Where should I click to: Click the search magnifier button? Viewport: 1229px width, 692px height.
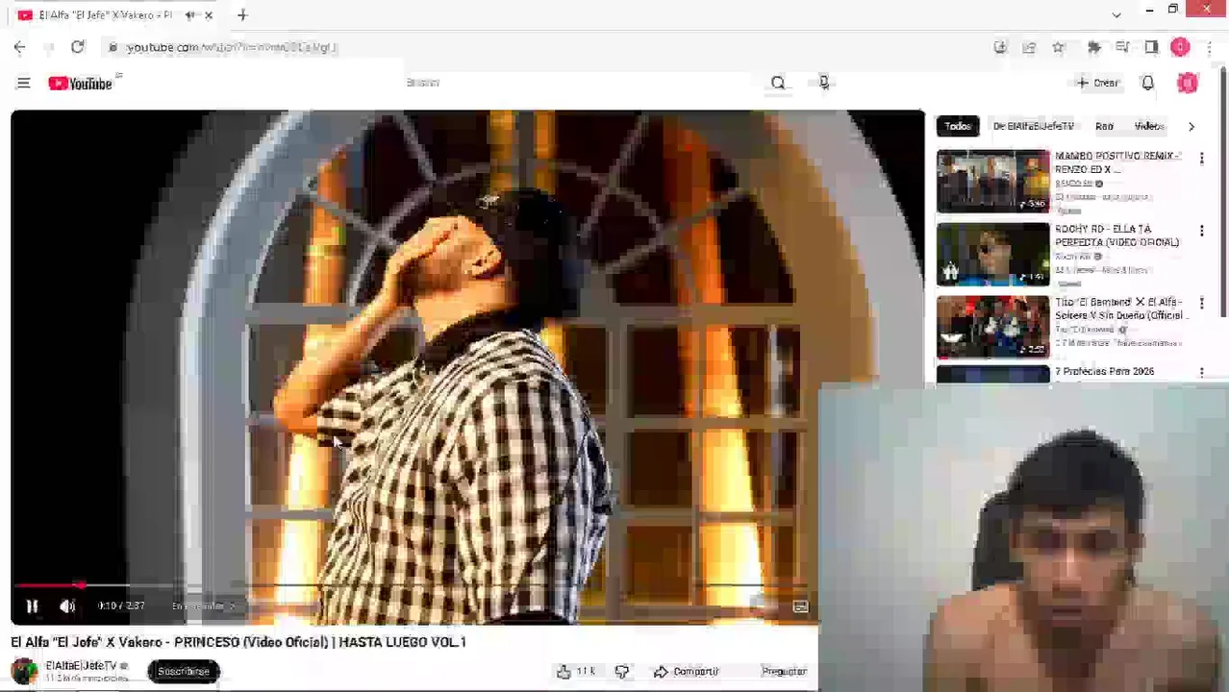pyautogui.click(x=778, y=84)
